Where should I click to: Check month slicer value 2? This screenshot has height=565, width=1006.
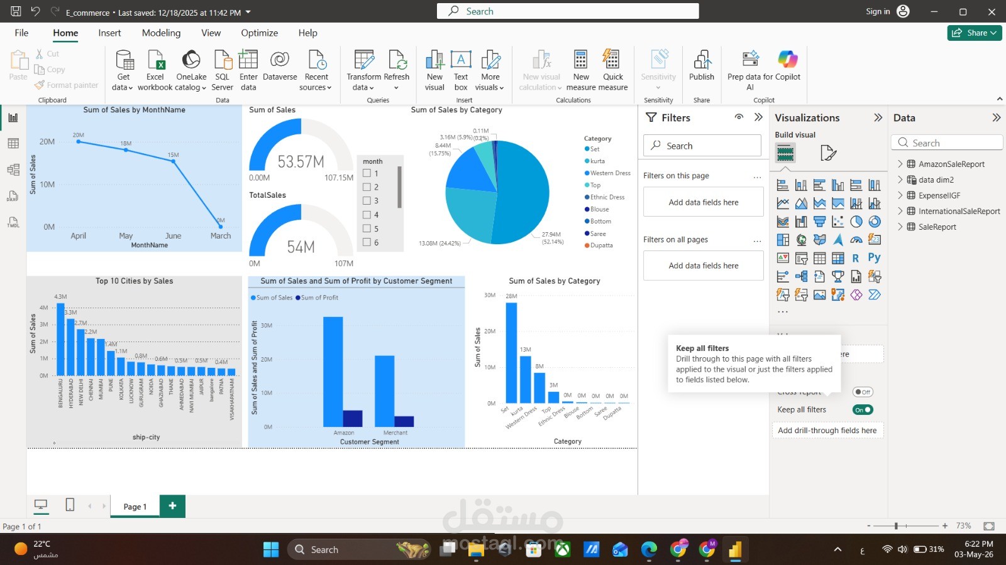(367, 187)
